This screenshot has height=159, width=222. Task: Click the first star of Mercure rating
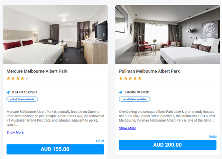(8, 78)
